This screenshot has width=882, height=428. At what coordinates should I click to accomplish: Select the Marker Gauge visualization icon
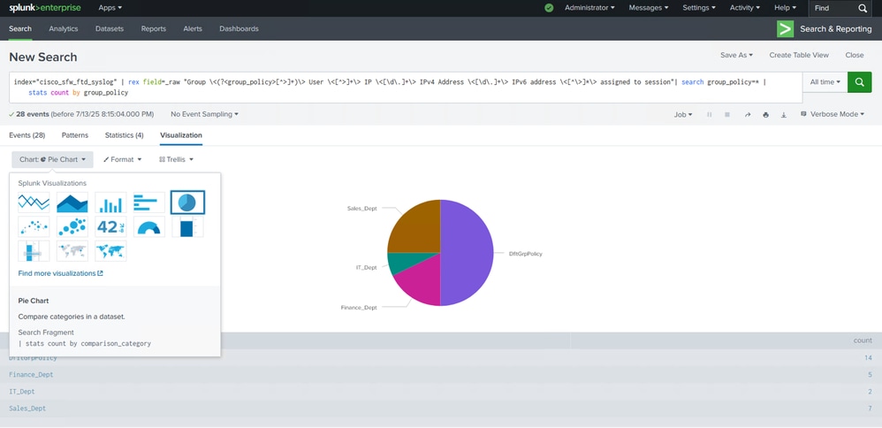tap(34, 251)
